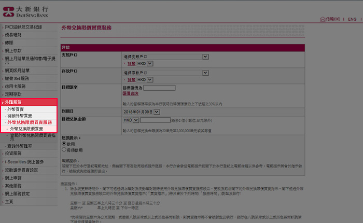Switch language via ENG link
363x223 pixels.
352,19
